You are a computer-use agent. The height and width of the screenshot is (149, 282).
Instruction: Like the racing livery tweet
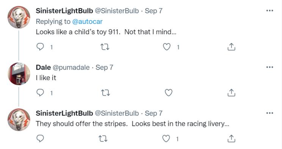166,138
